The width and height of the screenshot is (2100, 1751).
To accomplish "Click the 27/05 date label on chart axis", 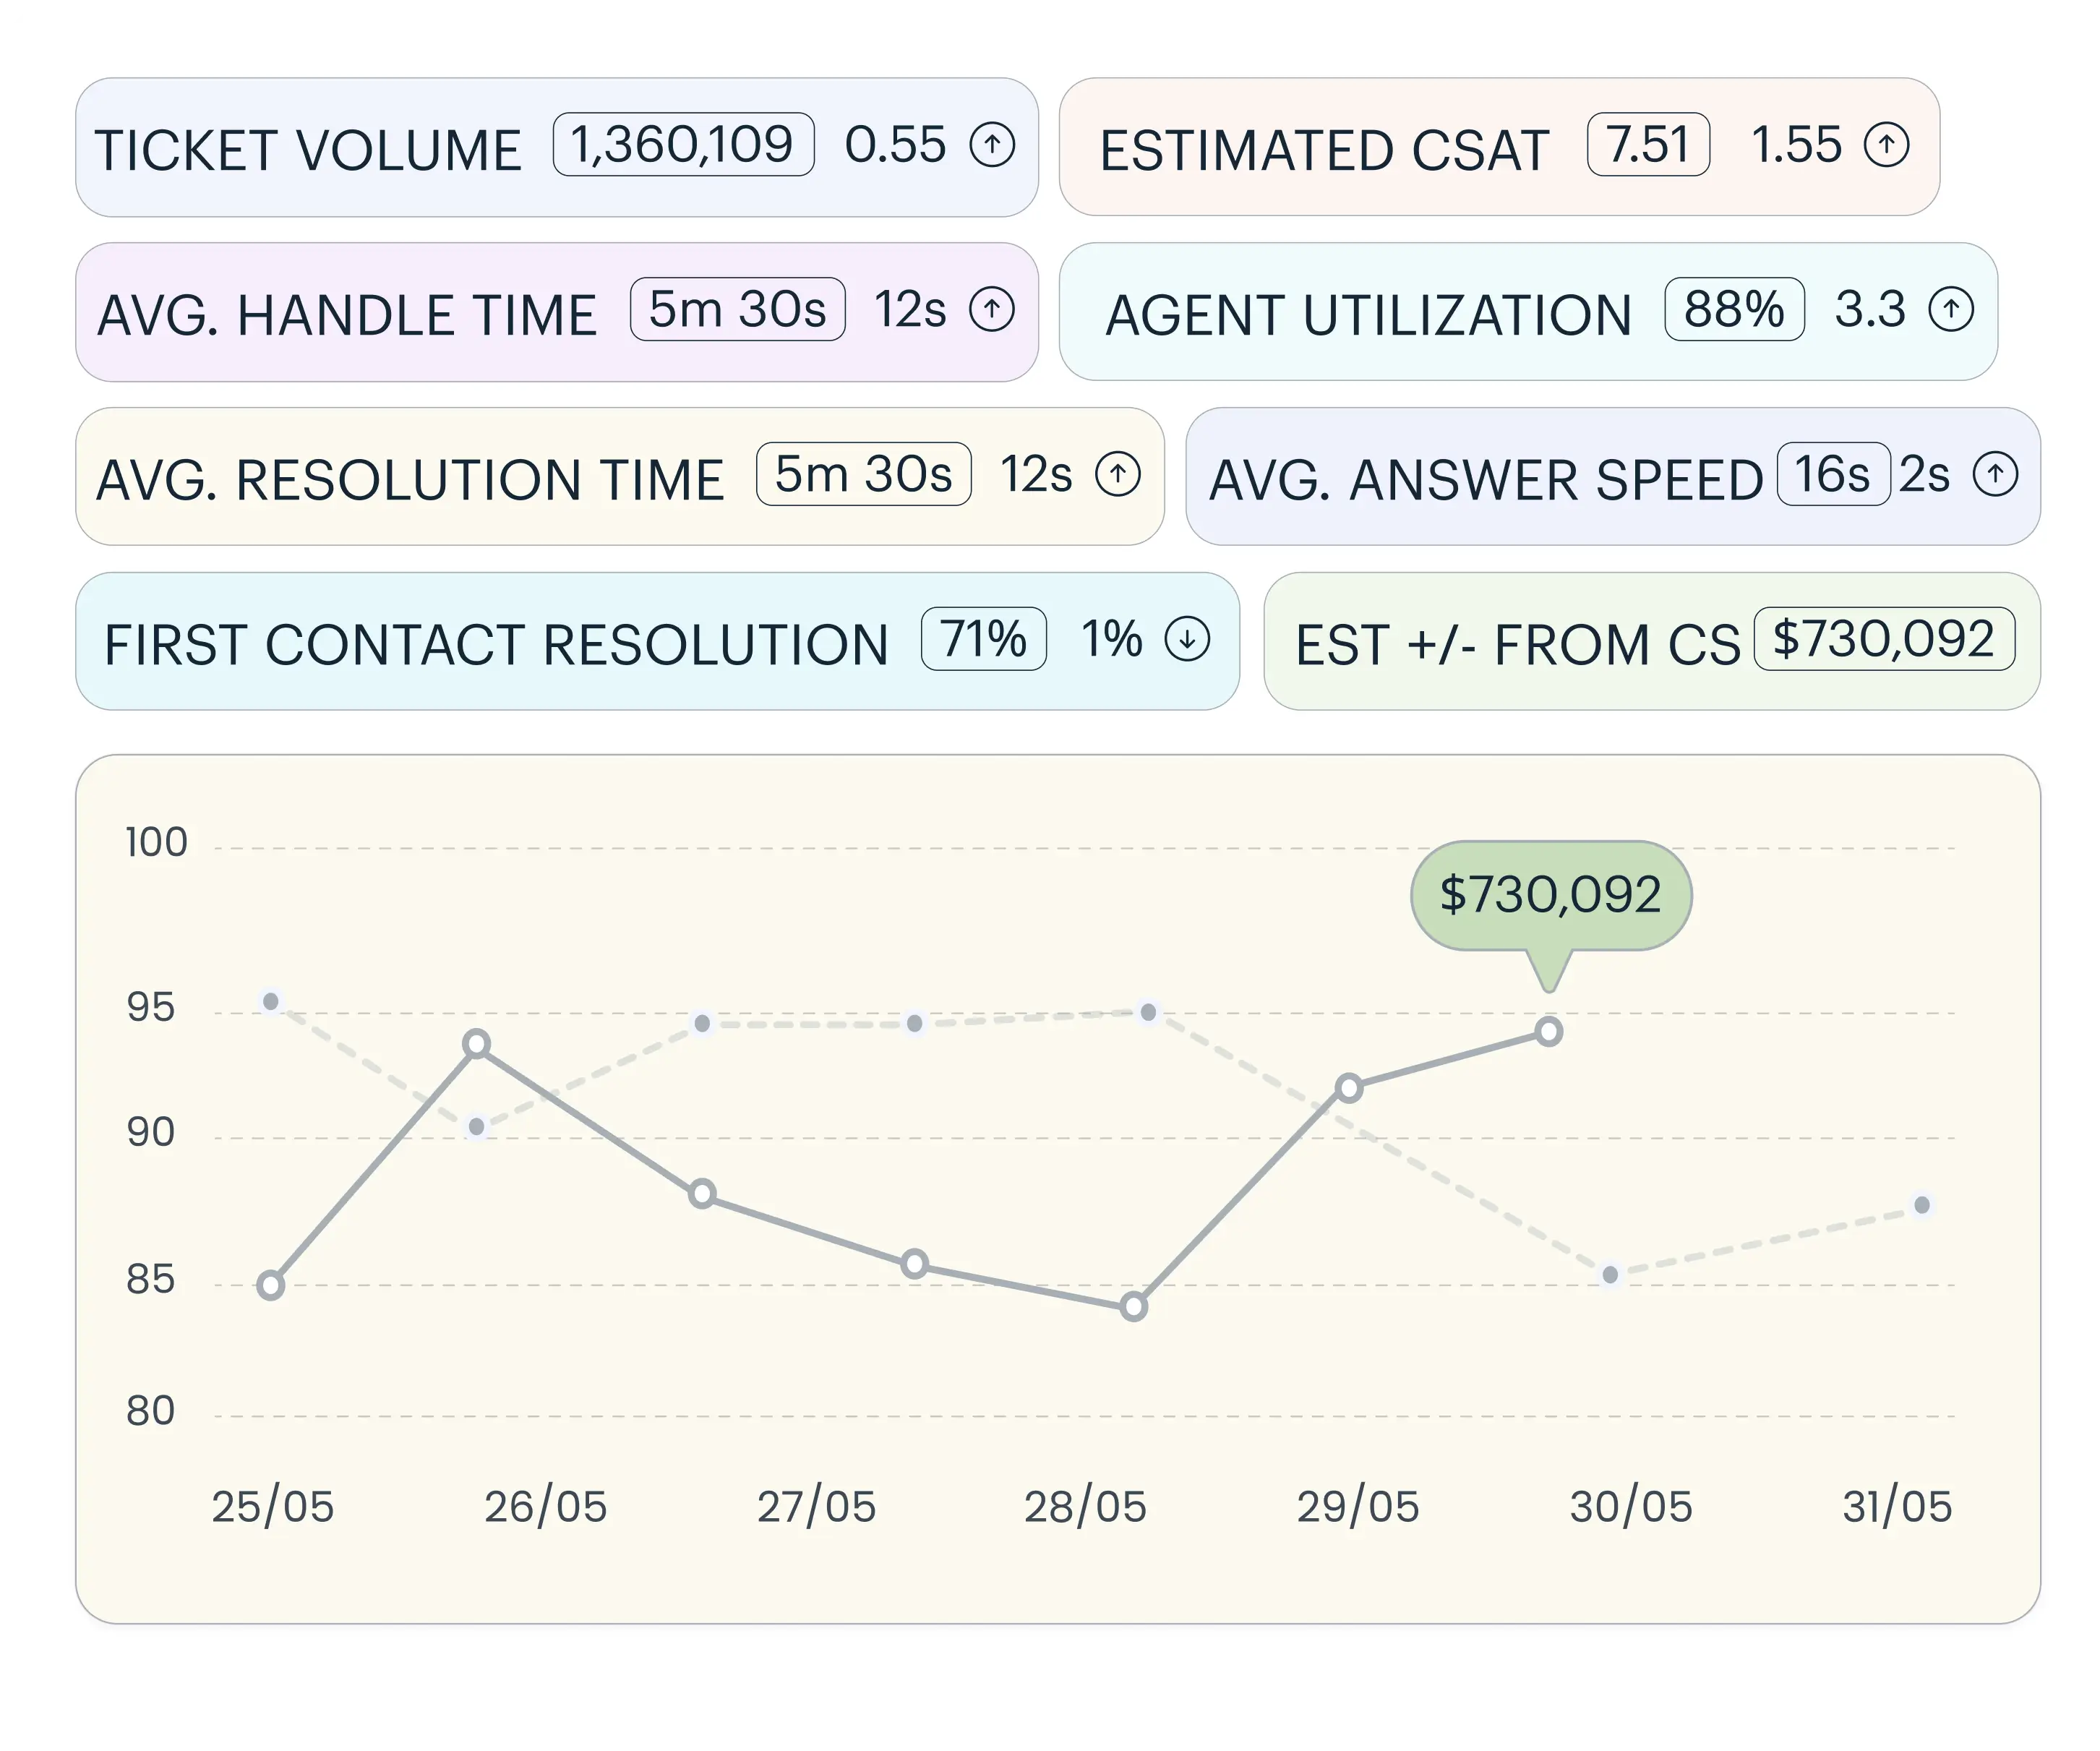I will [816, 1507].
